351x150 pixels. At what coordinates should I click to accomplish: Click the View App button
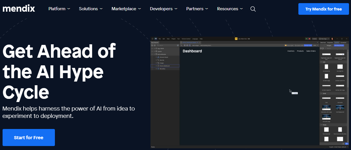pos(323,39)
